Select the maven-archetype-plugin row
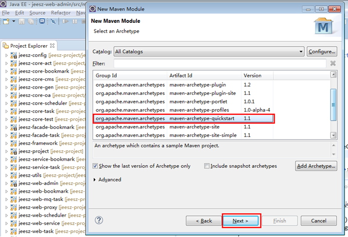This screenshot has width=348, height=237. pyautogui.click(x=183, y=85)
